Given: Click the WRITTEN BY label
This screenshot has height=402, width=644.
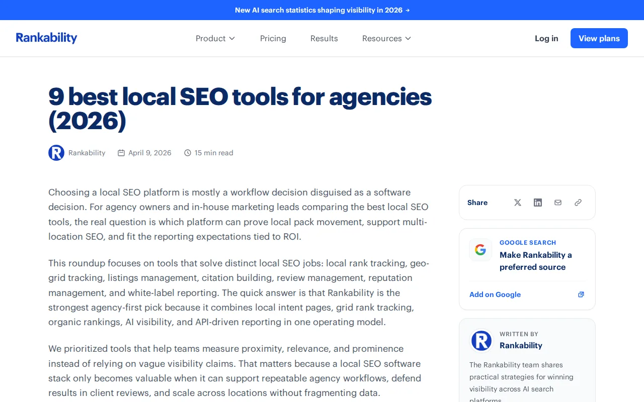Looking at the screenshot, I should 519,334.
